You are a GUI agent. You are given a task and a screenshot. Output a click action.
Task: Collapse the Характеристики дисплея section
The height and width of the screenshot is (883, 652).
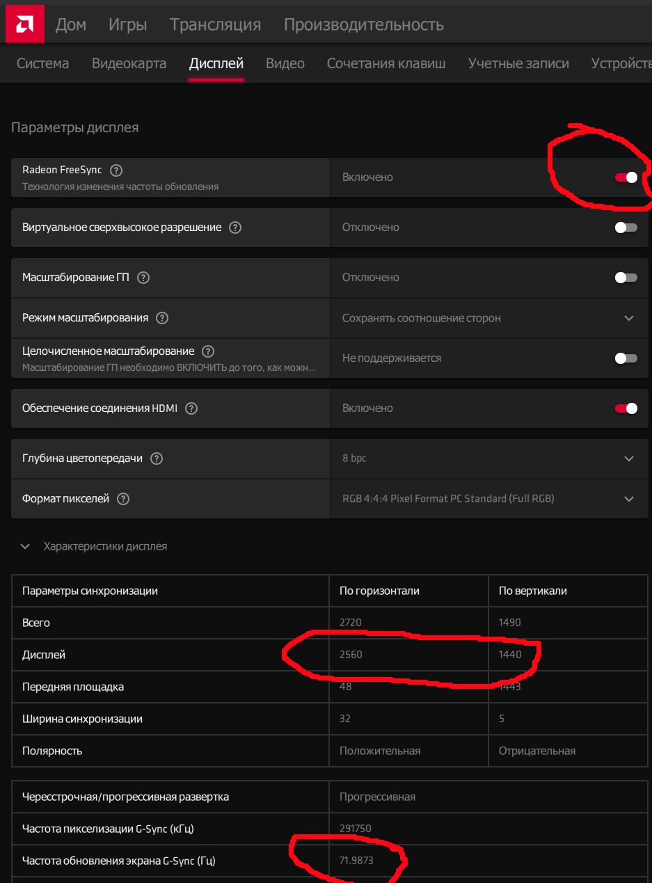click(x=25, y=547)
